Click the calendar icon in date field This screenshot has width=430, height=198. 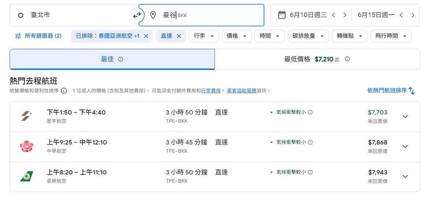point(282,15)
